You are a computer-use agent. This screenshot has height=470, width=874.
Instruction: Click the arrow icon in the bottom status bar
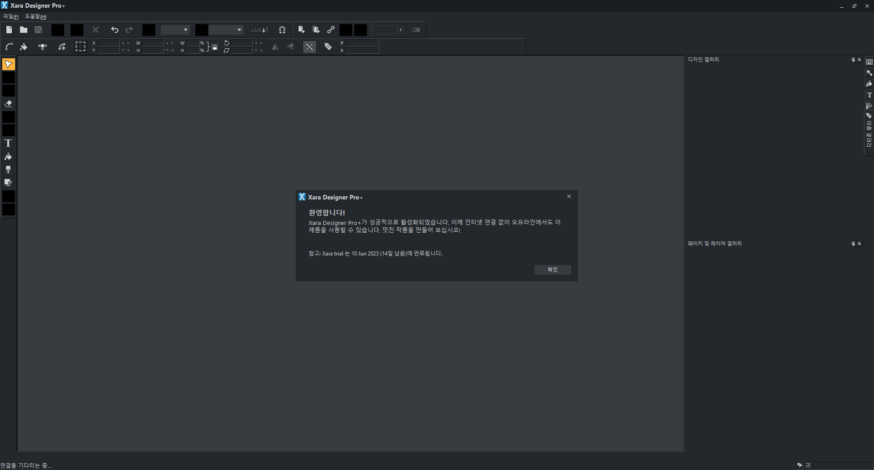800,465
